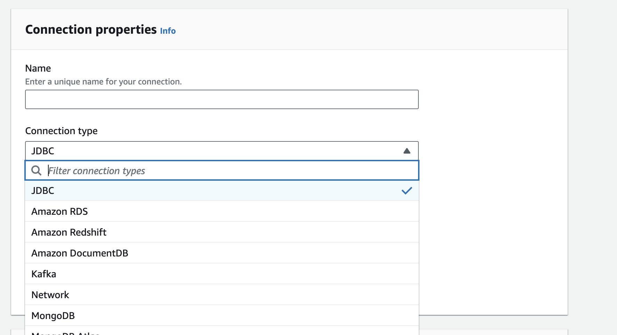The height and width of the screenshot is (335, 617).
Task: Click the next panel below Connection properties
Action: [x=493, y=332]
